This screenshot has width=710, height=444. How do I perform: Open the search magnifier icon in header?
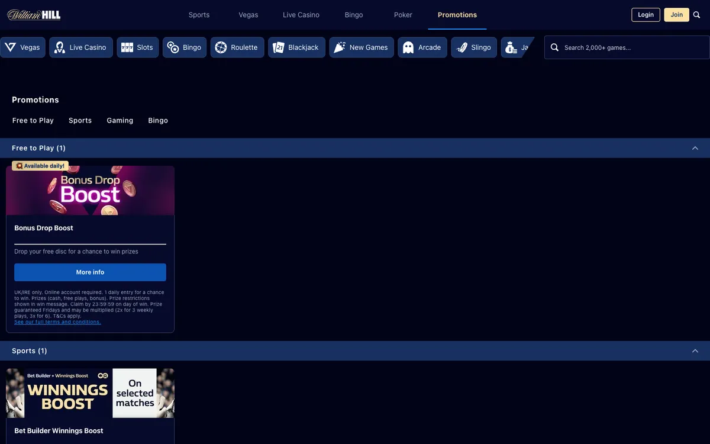[x=696, y=15]
